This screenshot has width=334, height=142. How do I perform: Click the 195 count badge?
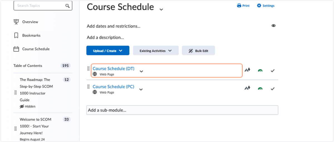tap(65, 66)
